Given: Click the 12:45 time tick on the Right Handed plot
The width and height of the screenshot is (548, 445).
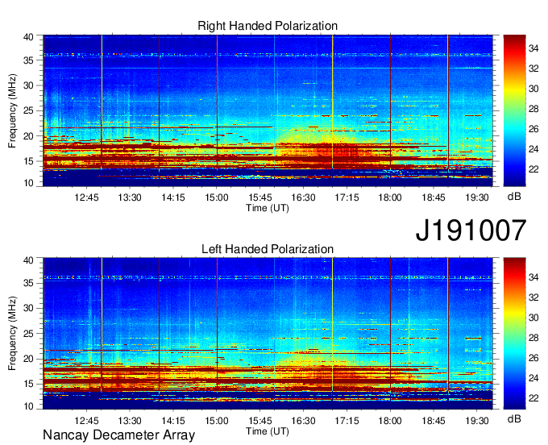Looking at the screenshot, I should coord(86,198).
